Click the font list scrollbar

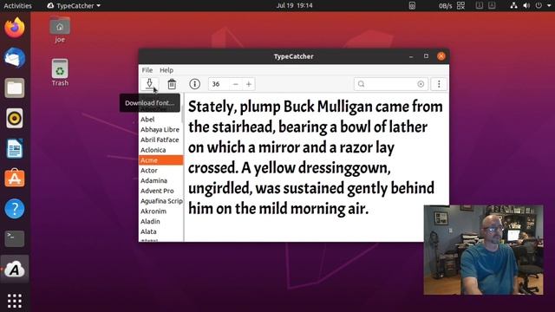pos(183,114)
